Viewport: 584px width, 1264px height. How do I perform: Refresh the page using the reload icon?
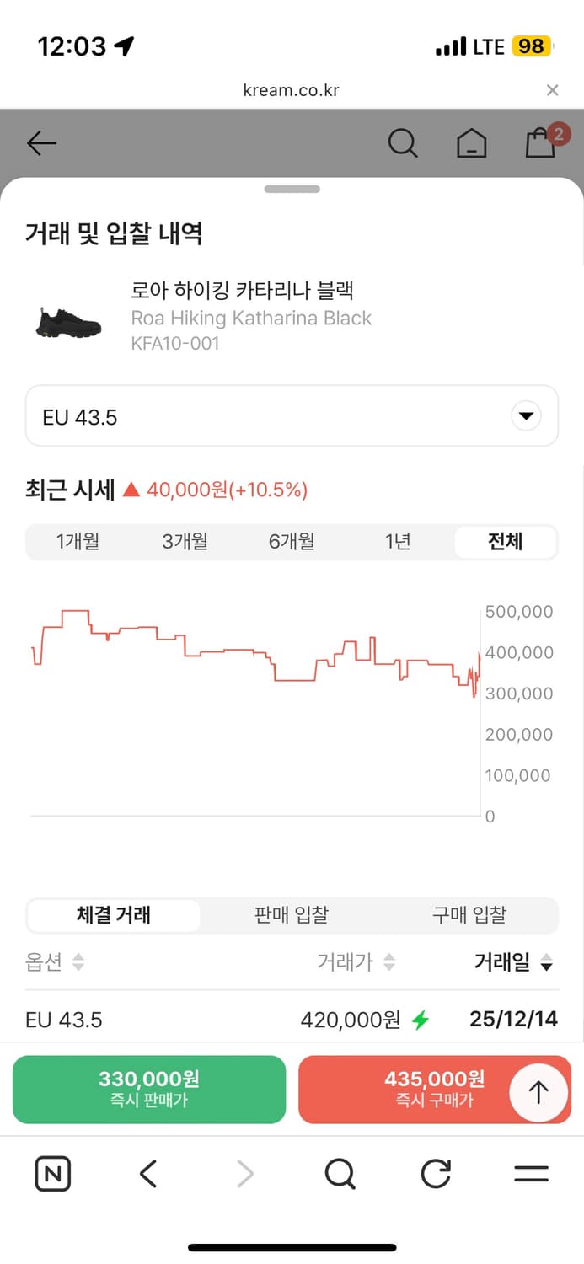[x=435, y=1173]
